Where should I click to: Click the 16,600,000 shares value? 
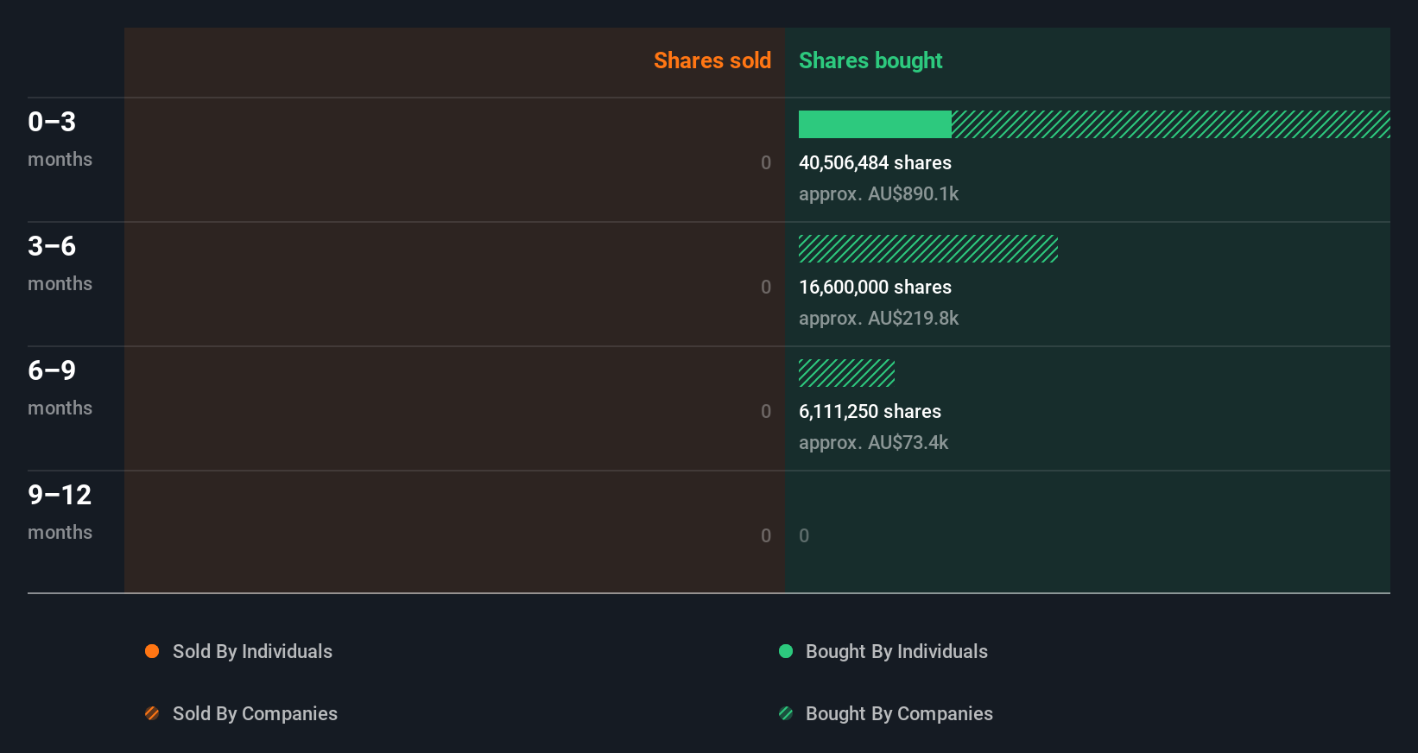click(875, 287)
